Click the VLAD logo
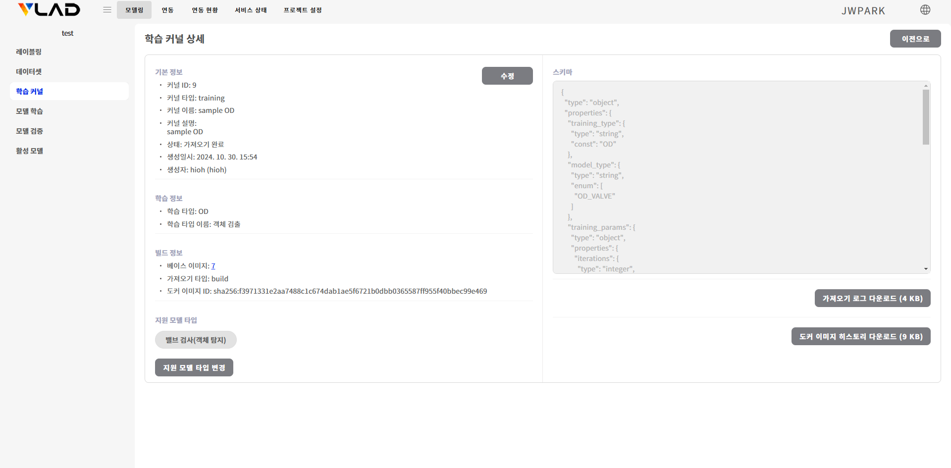This screenshot has width=951, height=468. (x=49, y=10)
